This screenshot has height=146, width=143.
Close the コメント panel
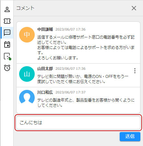pyautogui.click(x=134, y=8)
